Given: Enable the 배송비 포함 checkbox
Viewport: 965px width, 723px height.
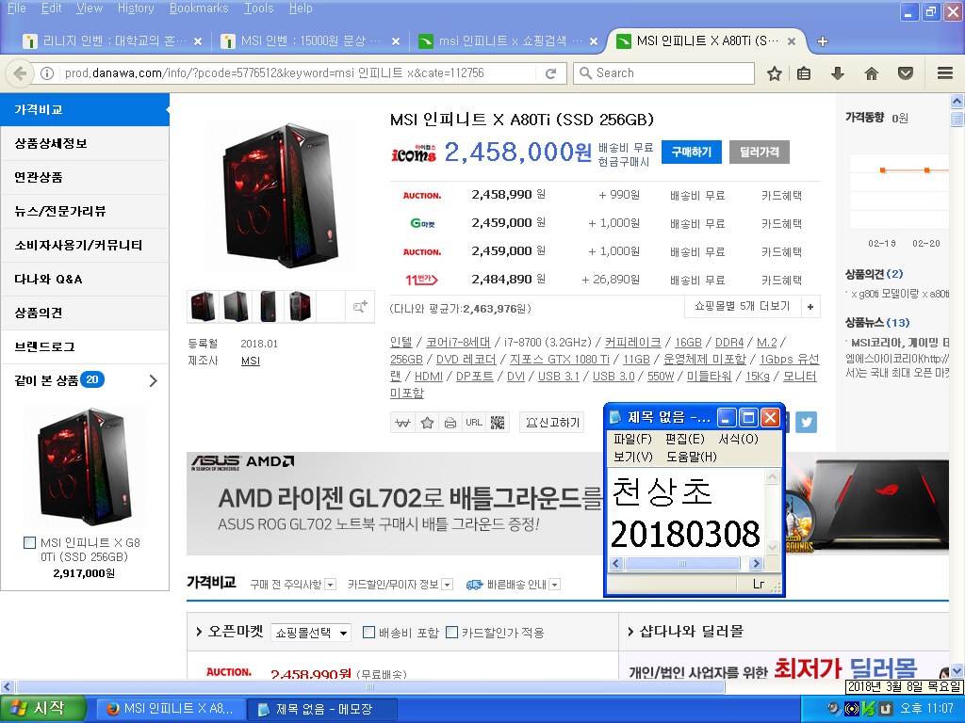Looking at the screenshot, I should 368,632.
